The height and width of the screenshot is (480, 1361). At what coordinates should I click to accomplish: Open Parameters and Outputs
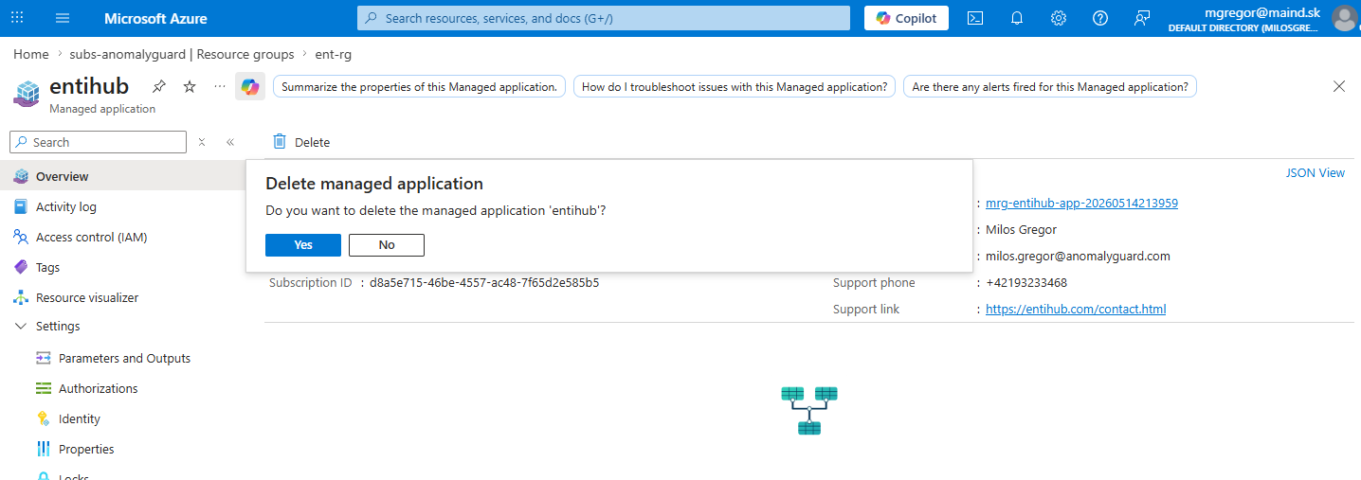click(x=122, y=358)
